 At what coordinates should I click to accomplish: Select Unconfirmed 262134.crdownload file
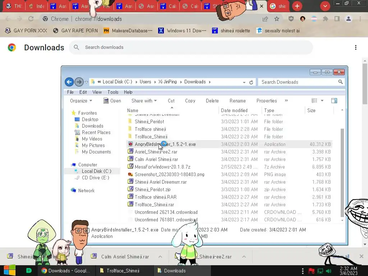point(166,212)
